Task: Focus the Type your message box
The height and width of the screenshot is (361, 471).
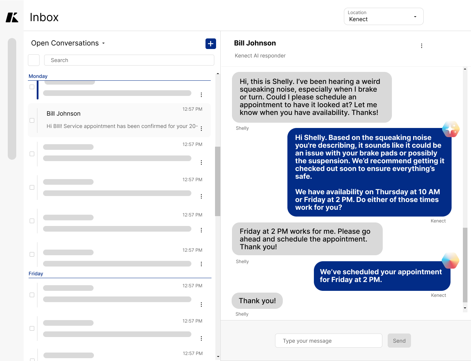Action: pos(329,341)
